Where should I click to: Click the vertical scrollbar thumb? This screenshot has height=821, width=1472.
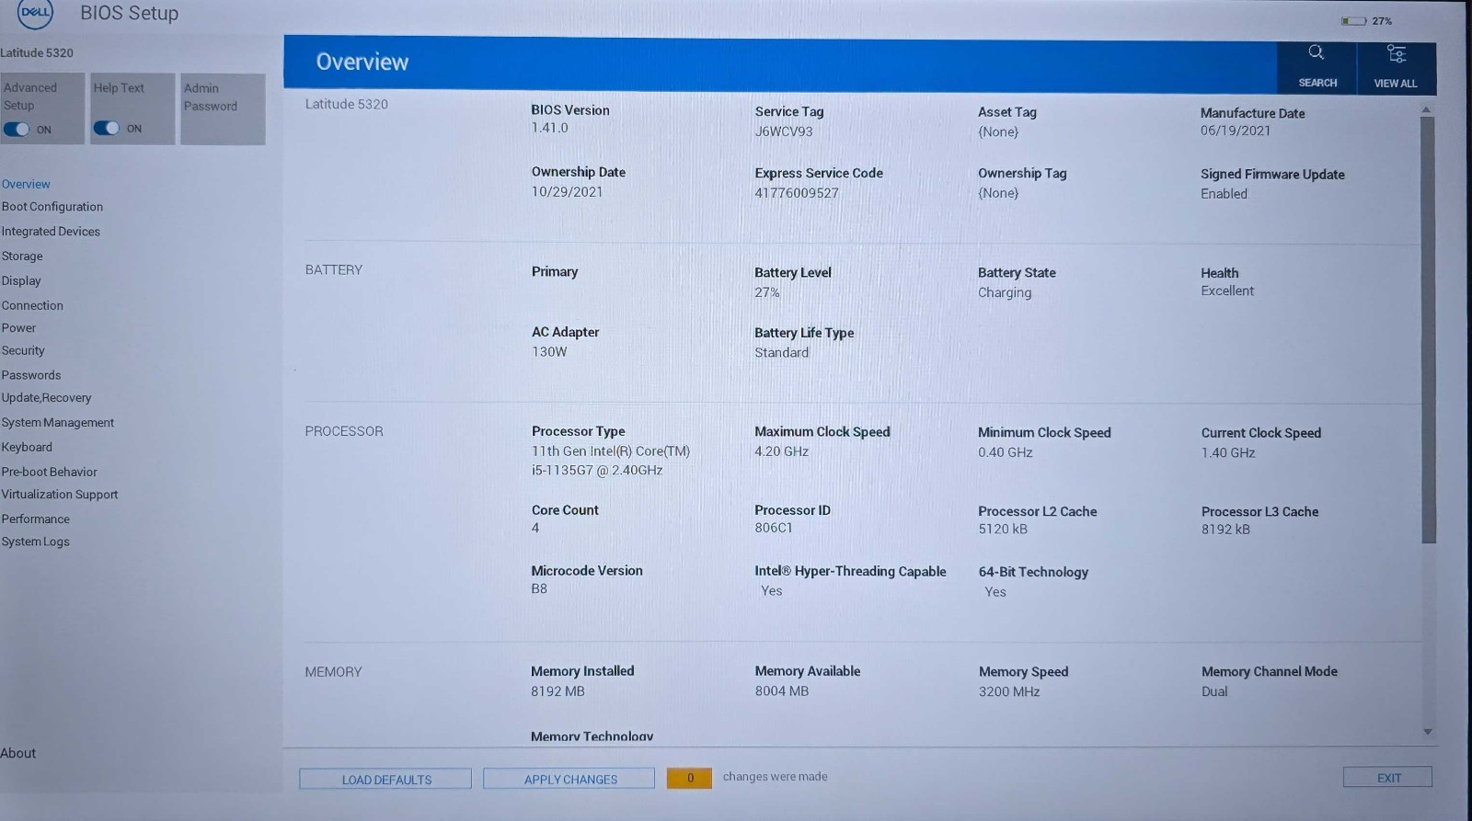1428,329
